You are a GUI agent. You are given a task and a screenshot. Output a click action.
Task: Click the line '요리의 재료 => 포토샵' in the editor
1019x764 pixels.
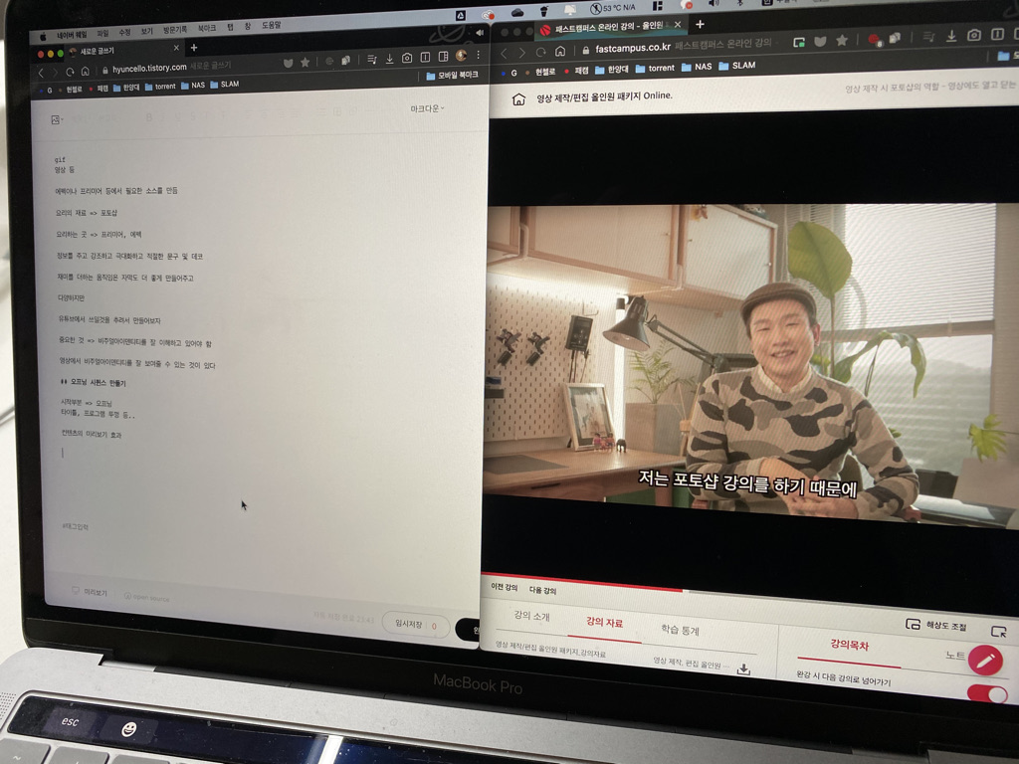(87, 213)
